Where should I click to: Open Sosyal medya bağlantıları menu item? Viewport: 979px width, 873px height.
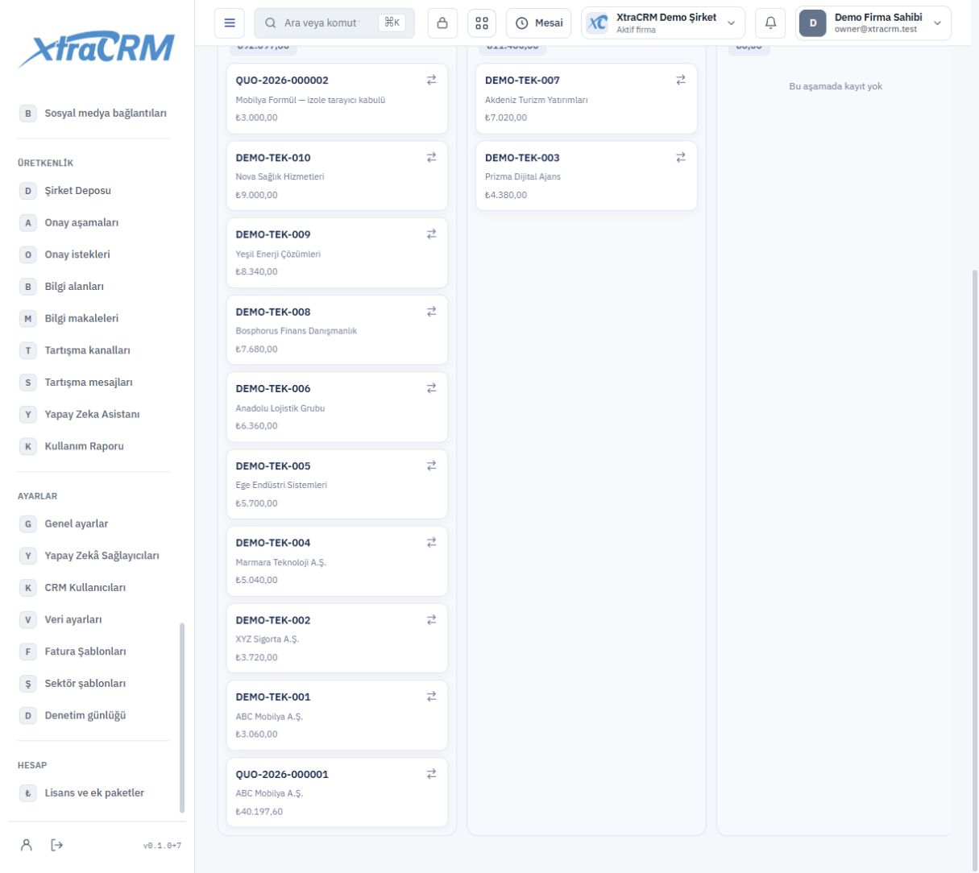point(93,114)
